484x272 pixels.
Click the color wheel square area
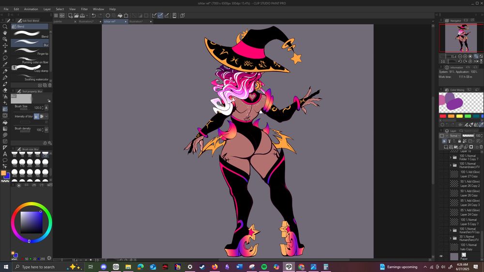[x=31, y=222]
